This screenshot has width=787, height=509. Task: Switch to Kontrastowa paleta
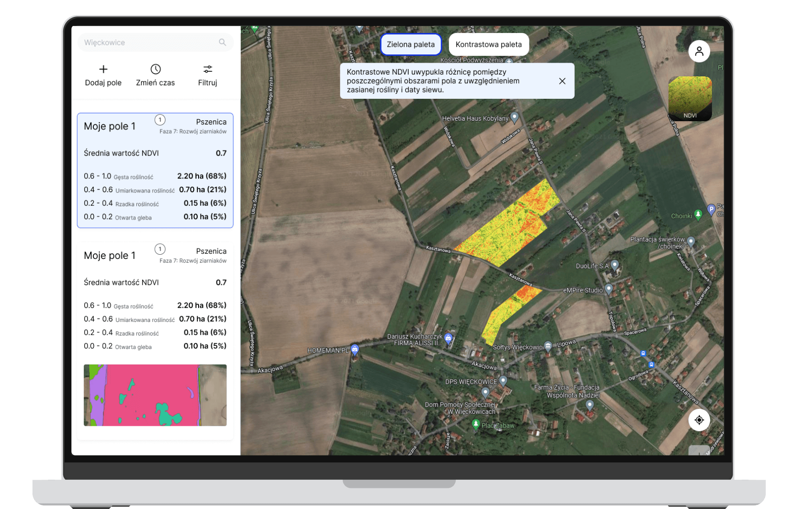pos(488,44)
